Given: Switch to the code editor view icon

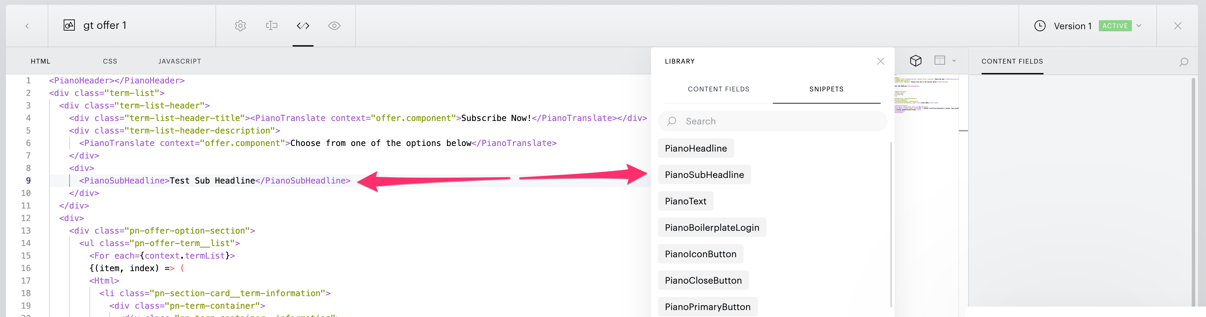Looking at the screenshot, I should point(303,26).
